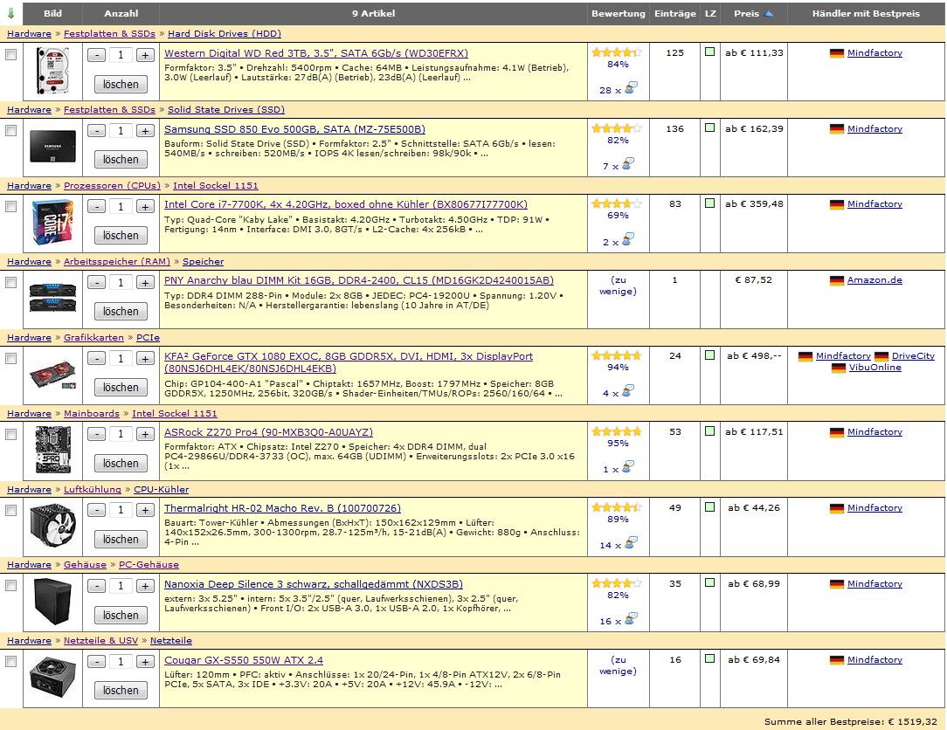The image size is (947, 730).
Task: Tick the LZ checkbox for Cougar GX-S550
Action: pos(710,658)
